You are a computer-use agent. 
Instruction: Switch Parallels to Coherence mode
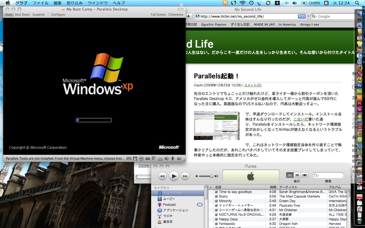tap(176, 15)
